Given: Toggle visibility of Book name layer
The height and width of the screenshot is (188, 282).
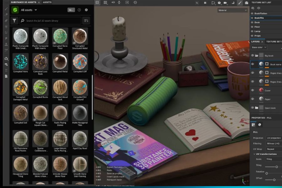Looking at the screenshot, I should (x=253, y=64).
